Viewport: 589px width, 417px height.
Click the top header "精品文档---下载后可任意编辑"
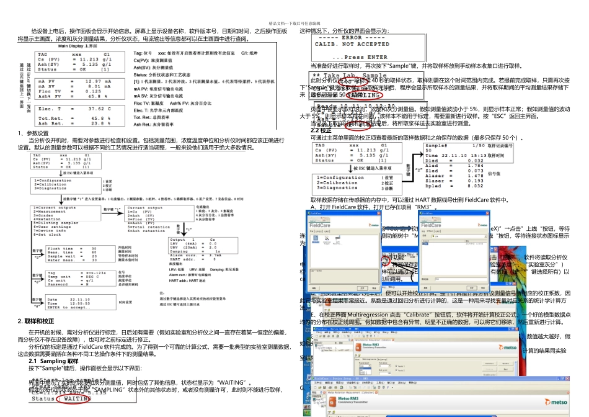[294, 24]
